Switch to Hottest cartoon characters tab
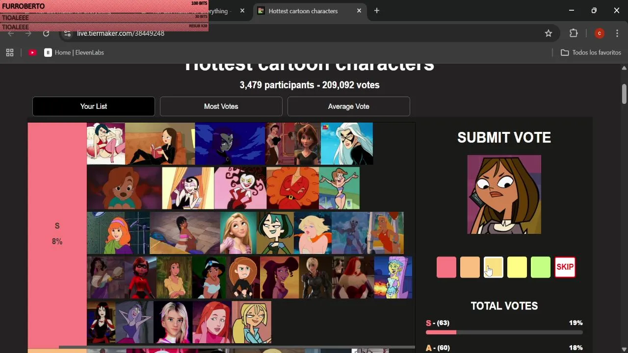Image resolution: width=628 pixels, height=353 pixels. (310, 11)
